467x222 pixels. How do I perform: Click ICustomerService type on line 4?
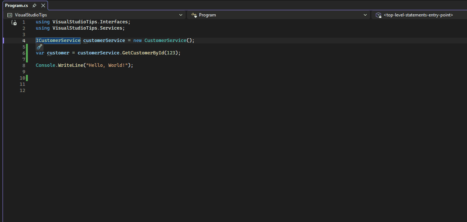point(58,41)
